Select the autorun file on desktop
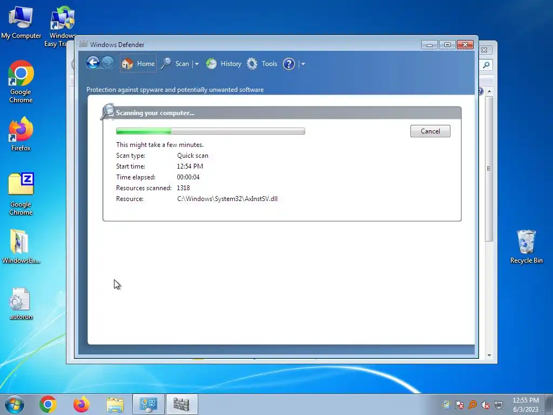 point(21,304)
